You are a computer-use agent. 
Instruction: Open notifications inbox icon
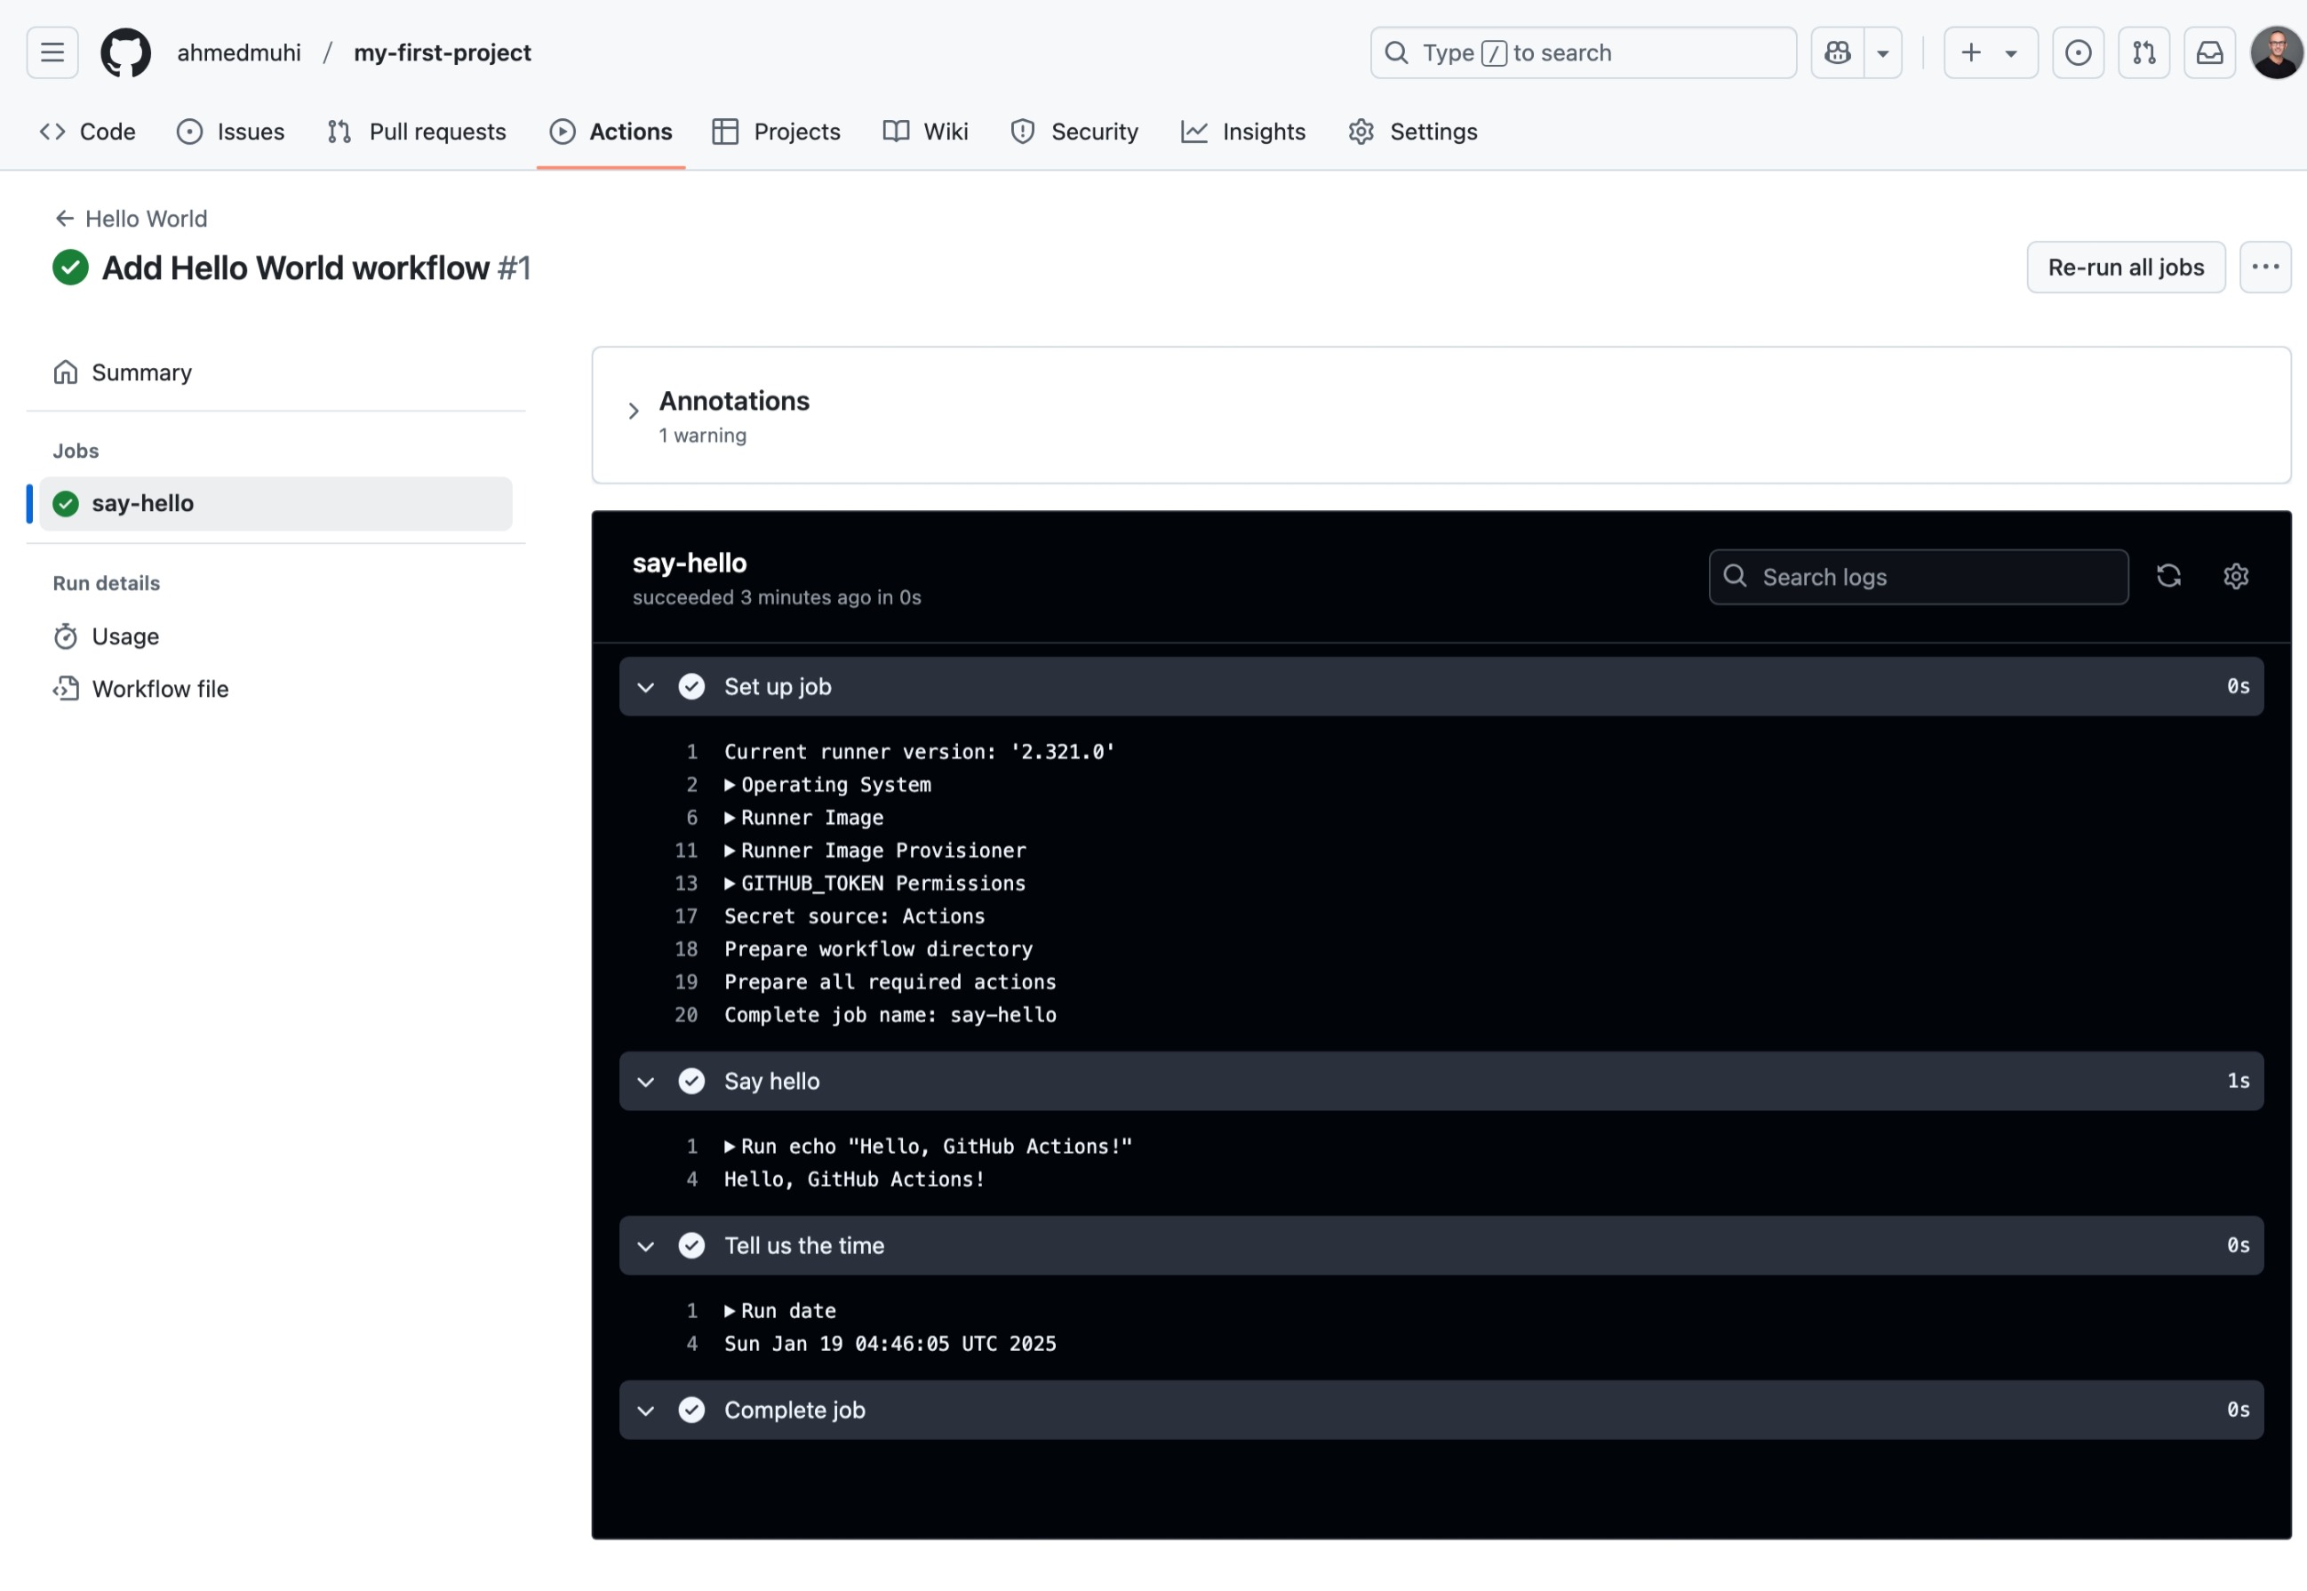(2209, 52)
